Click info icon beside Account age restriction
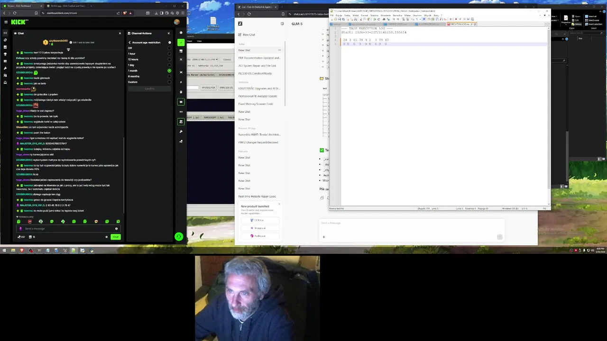This screenshot has height=341, width=607. pyautogui.click(x=169, y=43)
